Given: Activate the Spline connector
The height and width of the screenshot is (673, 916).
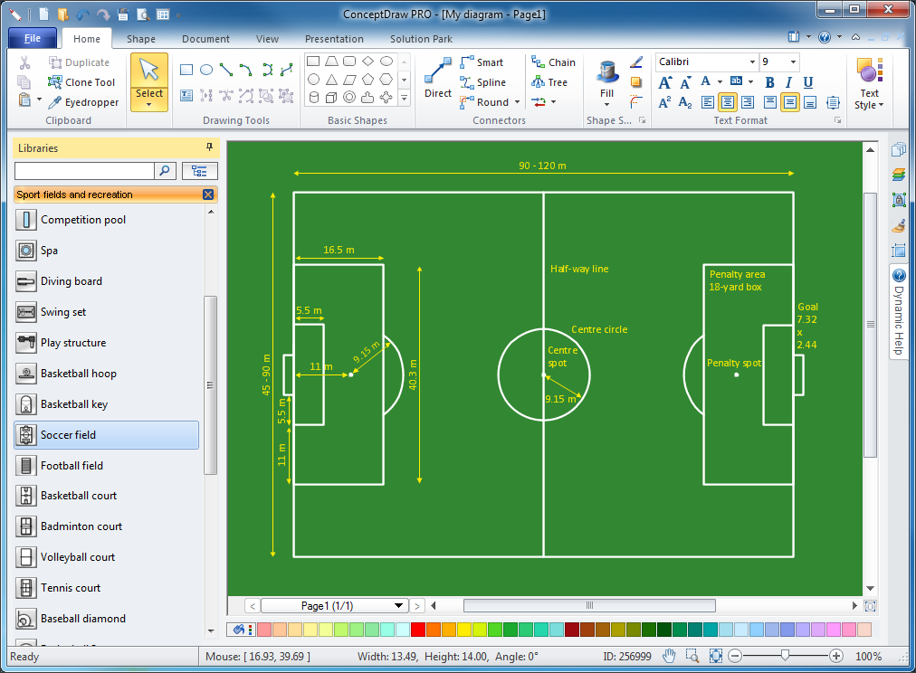Looking at the screenshot, I should point(485,81).
